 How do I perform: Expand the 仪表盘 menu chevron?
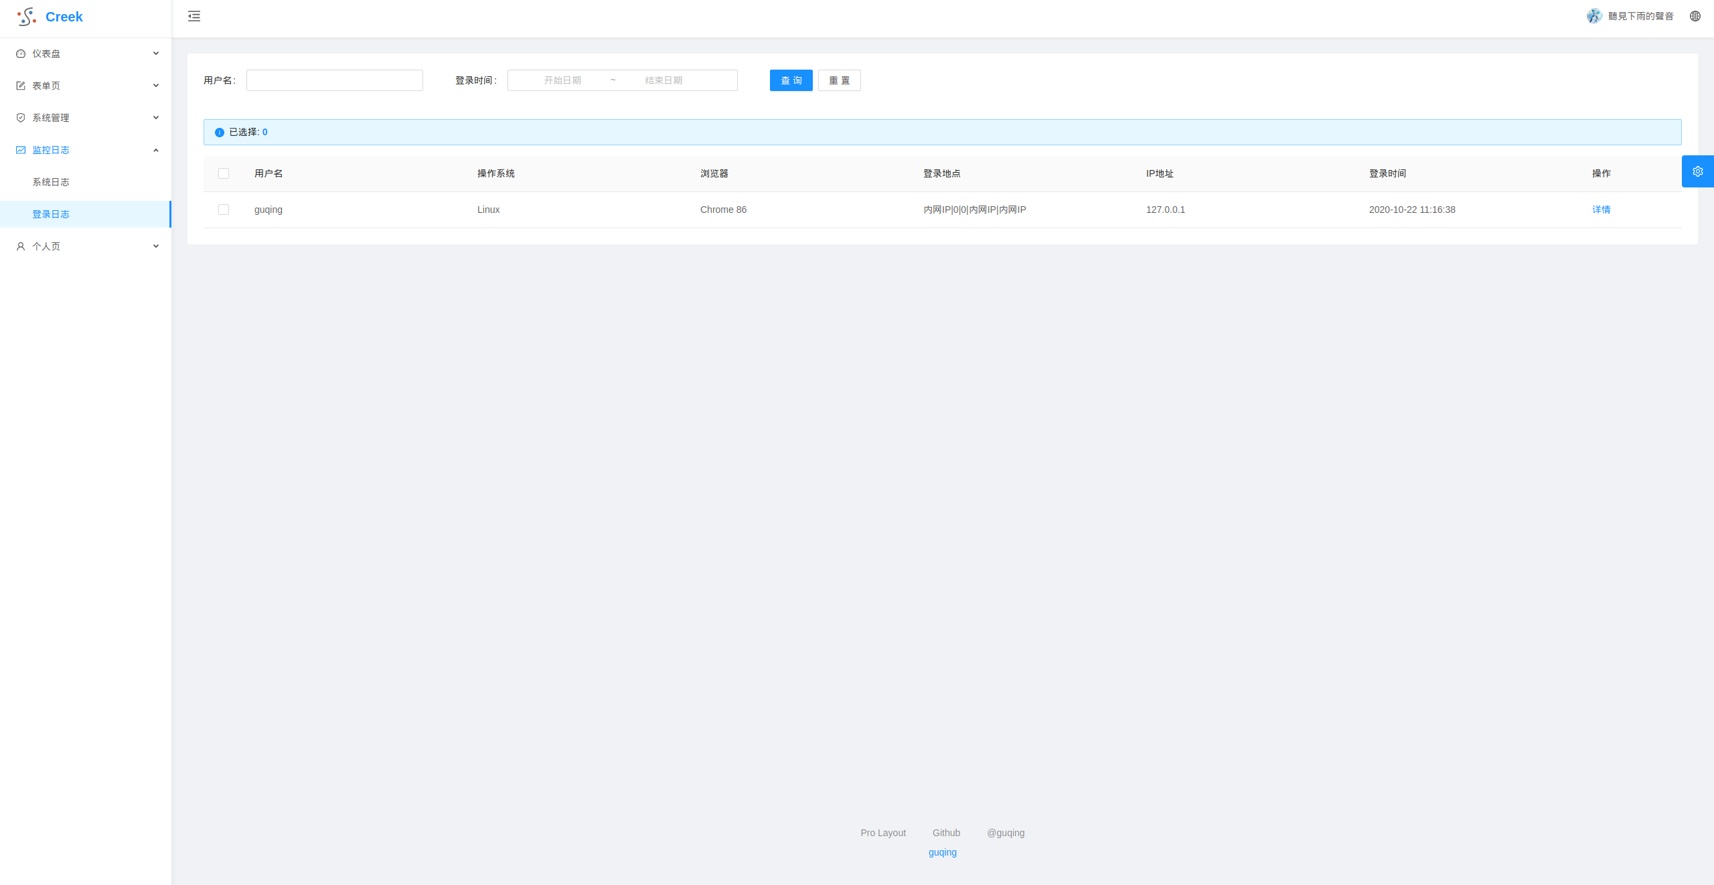click(156, 54)
